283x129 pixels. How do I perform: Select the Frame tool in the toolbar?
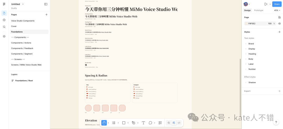114,123
